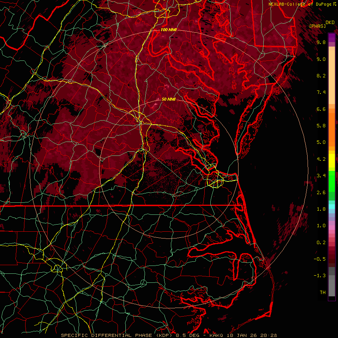Click the 9.0 legend value
Image resolution: width=338 pixels, height=338 pixels.
click(x=321, y=59)
